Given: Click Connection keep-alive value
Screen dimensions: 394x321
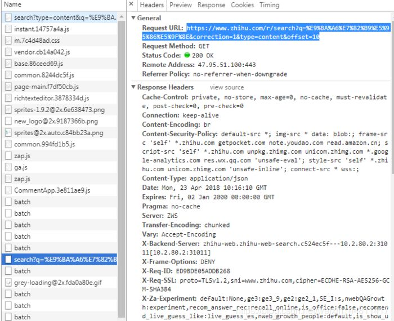Looking at the screenshot, I should click(x=200, y=115).
